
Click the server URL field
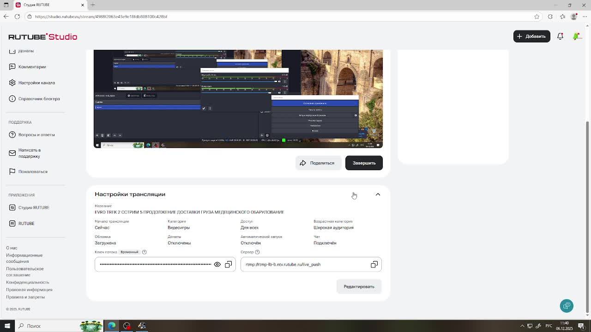coord(311,265)
